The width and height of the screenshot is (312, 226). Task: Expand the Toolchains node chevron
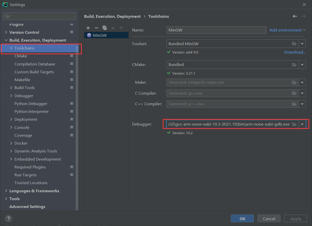coord(11,48)
